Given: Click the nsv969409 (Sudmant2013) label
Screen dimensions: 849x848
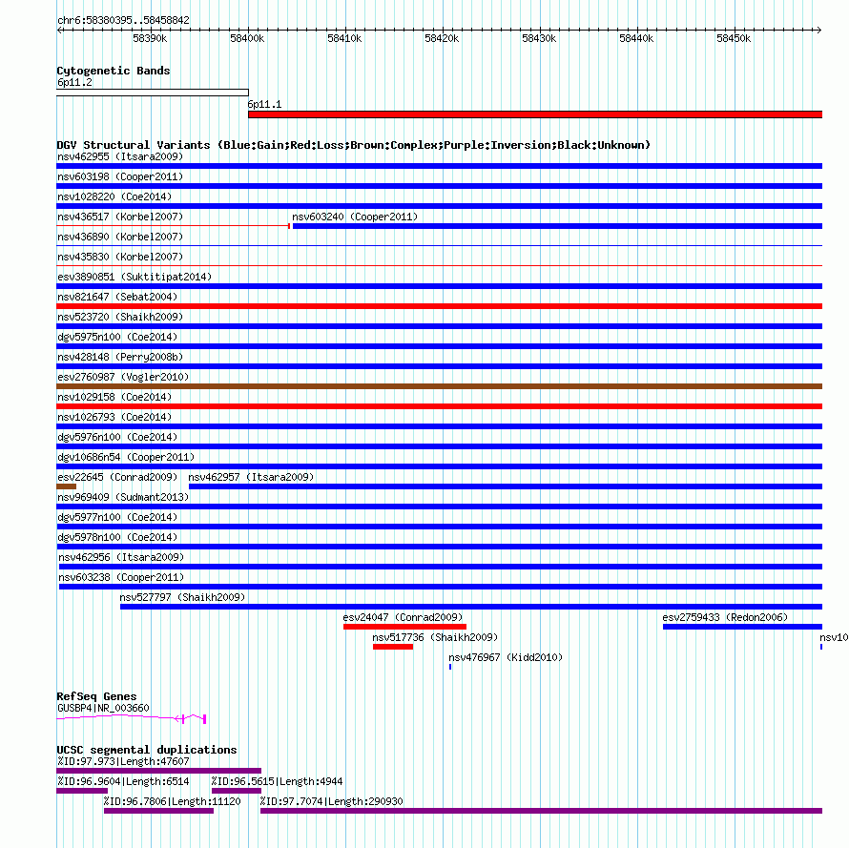Looking at the screenshot, I should click(123, 498).
